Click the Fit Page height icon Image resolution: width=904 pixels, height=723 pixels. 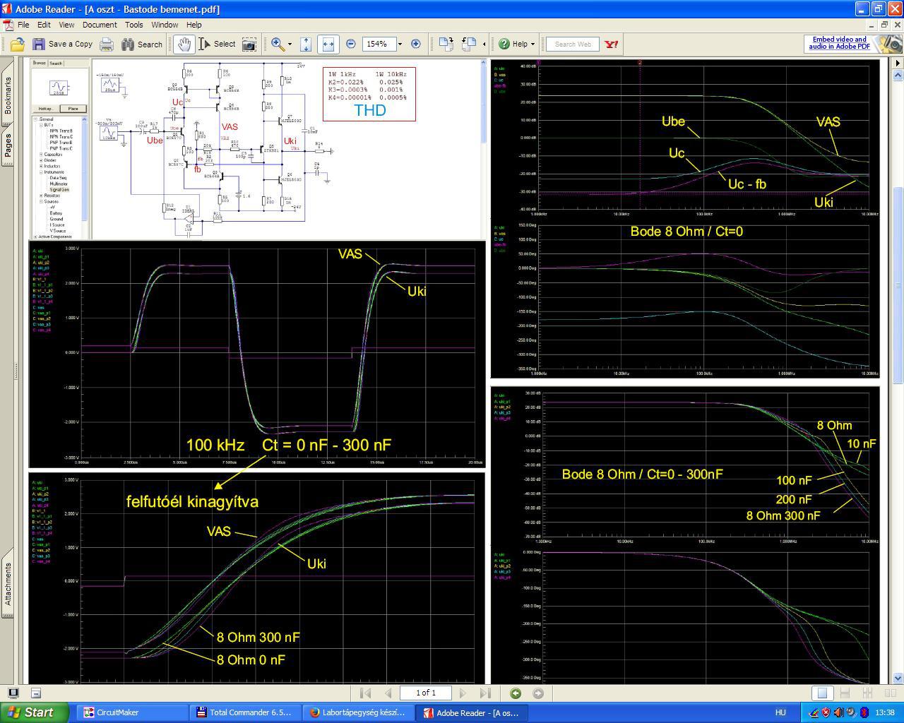[x=306, y=44]
